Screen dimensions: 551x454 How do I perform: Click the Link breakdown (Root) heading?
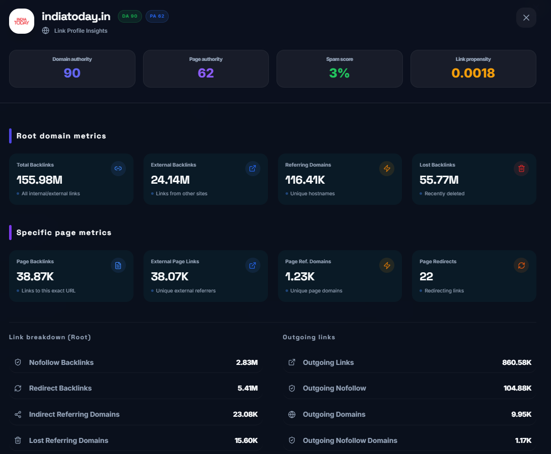coord(50,337)
